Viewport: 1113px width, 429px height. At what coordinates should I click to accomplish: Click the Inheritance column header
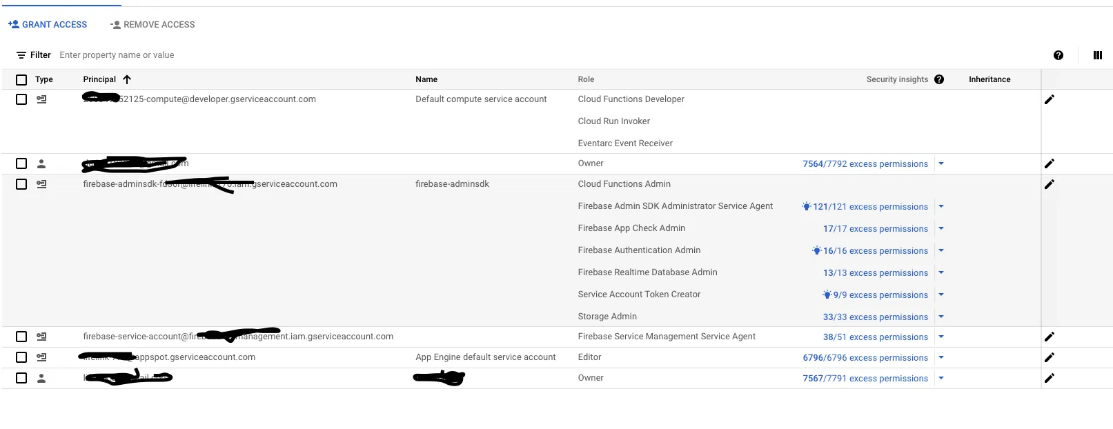point(989,79)
